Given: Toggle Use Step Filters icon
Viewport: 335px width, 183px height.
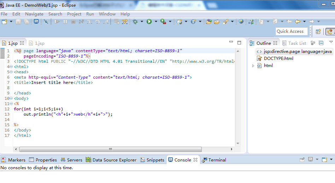Looking at the screenshot, I should coord(124,22).
